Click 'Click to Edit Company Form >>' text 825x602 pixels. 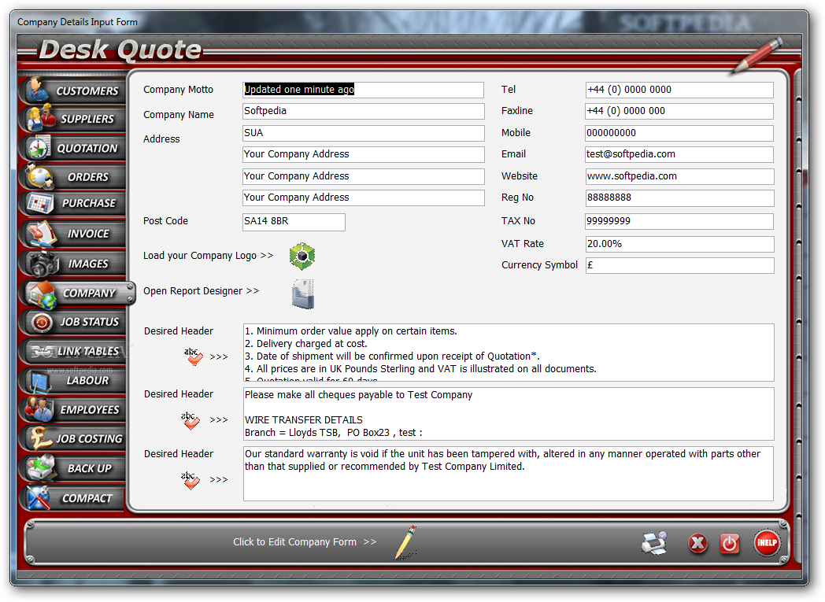coord(305,542)
